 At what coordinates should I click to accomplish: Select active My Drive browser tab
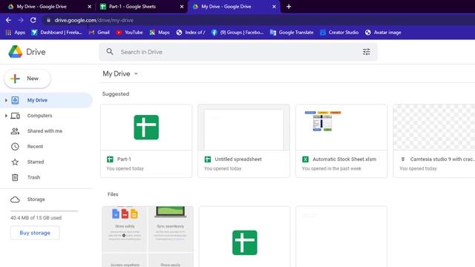(x=233, y=7)
